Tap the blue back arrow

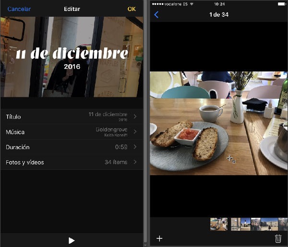tap(156, 15)
